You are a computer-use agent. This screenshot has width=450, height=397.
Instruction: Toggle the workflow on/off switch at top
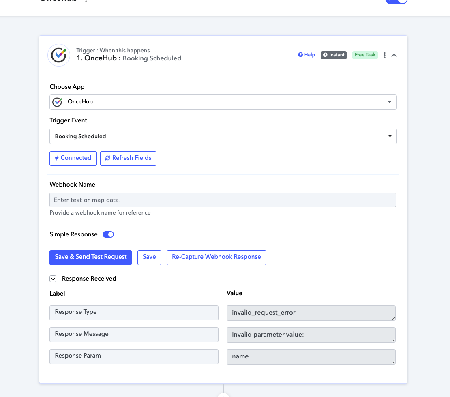tap(396, 1)
